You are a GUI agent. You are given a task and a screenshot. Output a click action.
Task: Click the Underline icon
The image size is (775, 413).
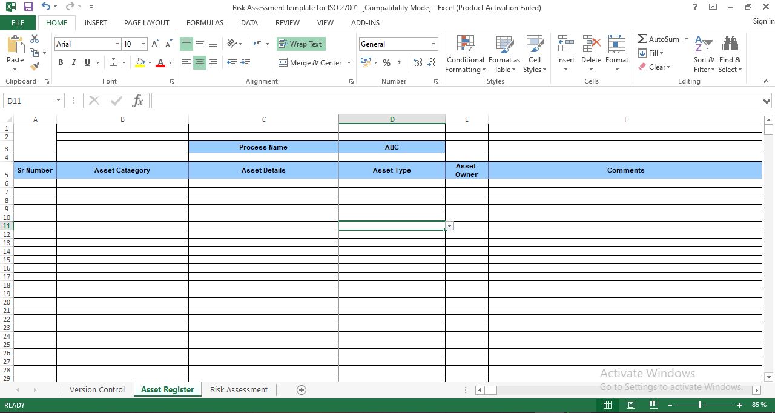click(x=86, y=62)
